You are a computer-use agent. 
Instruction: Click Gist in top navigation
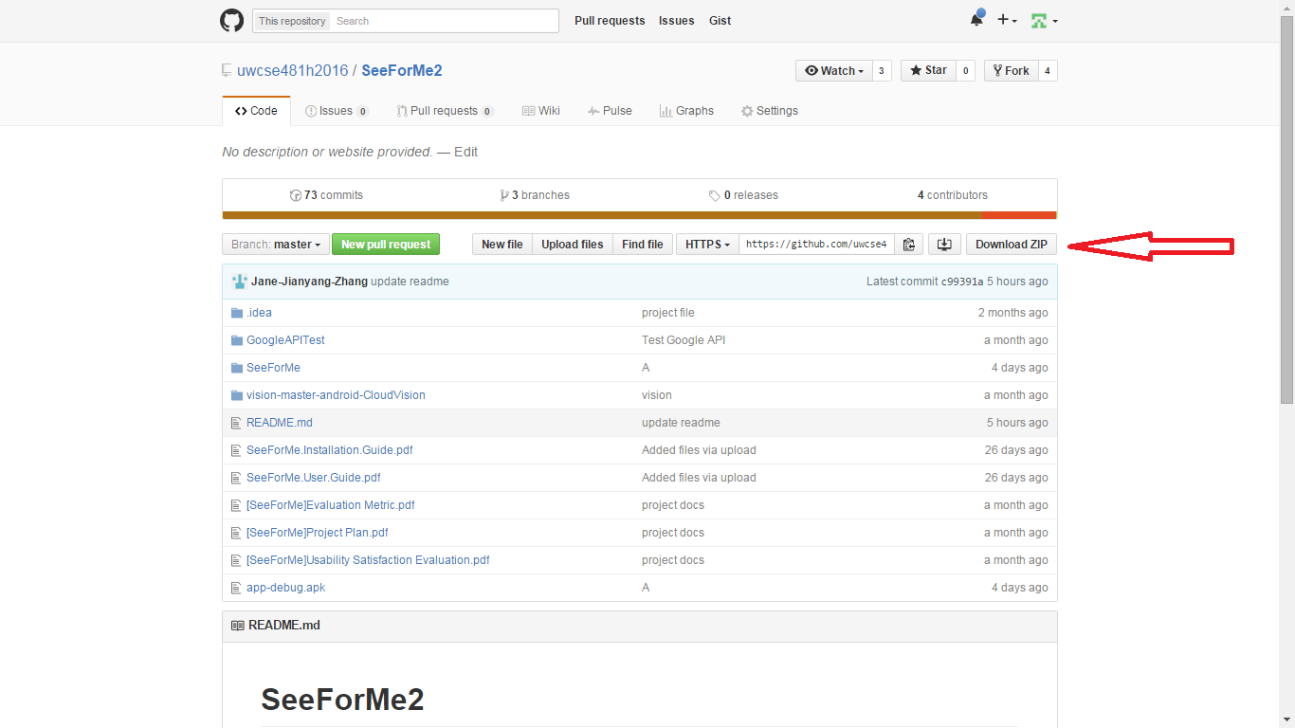click(x=720, y=21)
